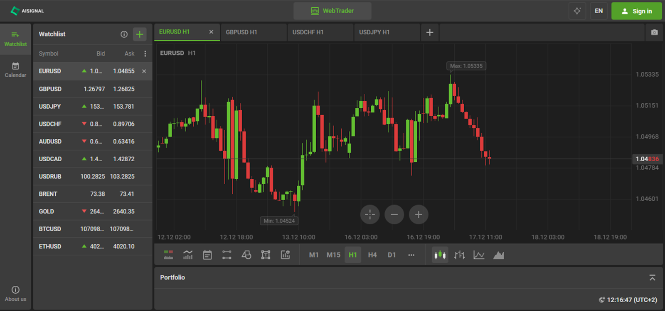The height and width of the screenshot is (311, 665).
Task: Open the EN language selector
Action: tap(598, 11)
